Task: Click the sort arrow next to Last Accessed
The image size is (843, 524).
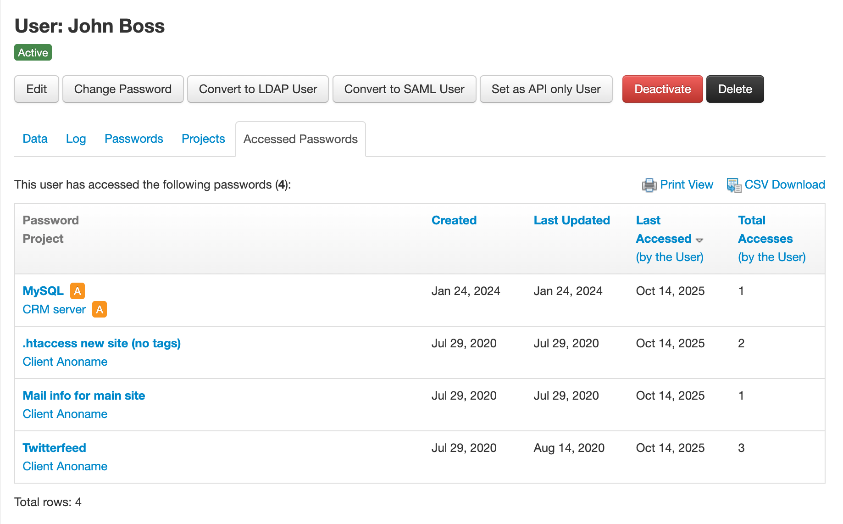Action: click(699, 240)
